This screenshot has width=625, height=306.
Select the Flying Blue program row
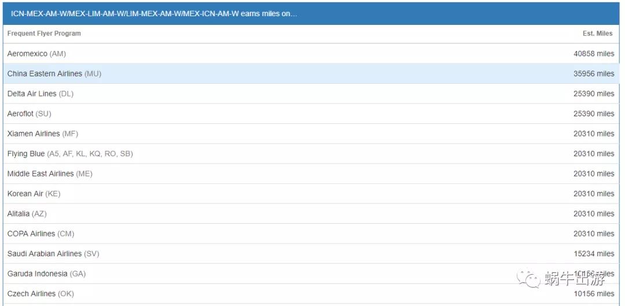point(311,154)
